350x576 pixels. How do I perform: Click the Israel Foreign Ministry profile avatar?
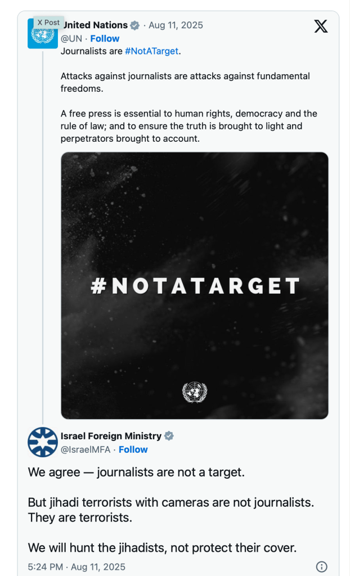pos(43,442)
